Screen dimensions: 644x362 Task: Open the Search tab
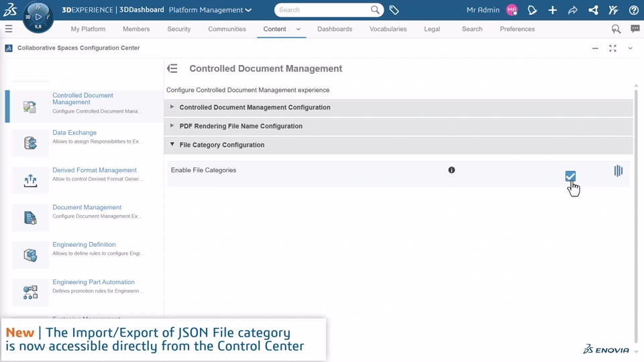coord(472,29)
